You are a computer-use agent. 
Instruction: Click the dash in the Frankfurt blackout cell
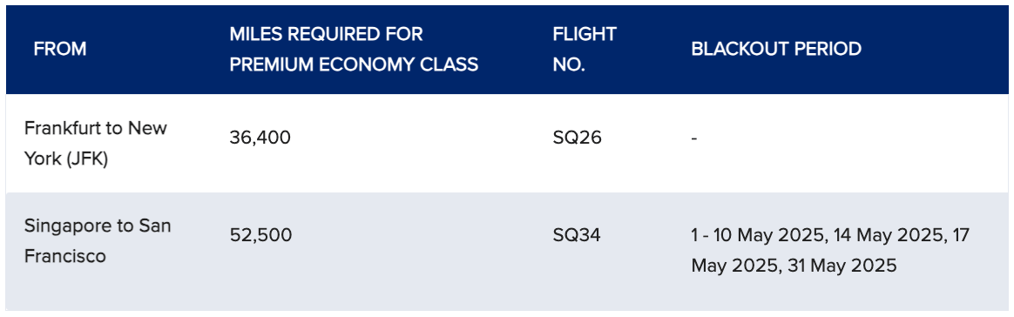(694, 138)
